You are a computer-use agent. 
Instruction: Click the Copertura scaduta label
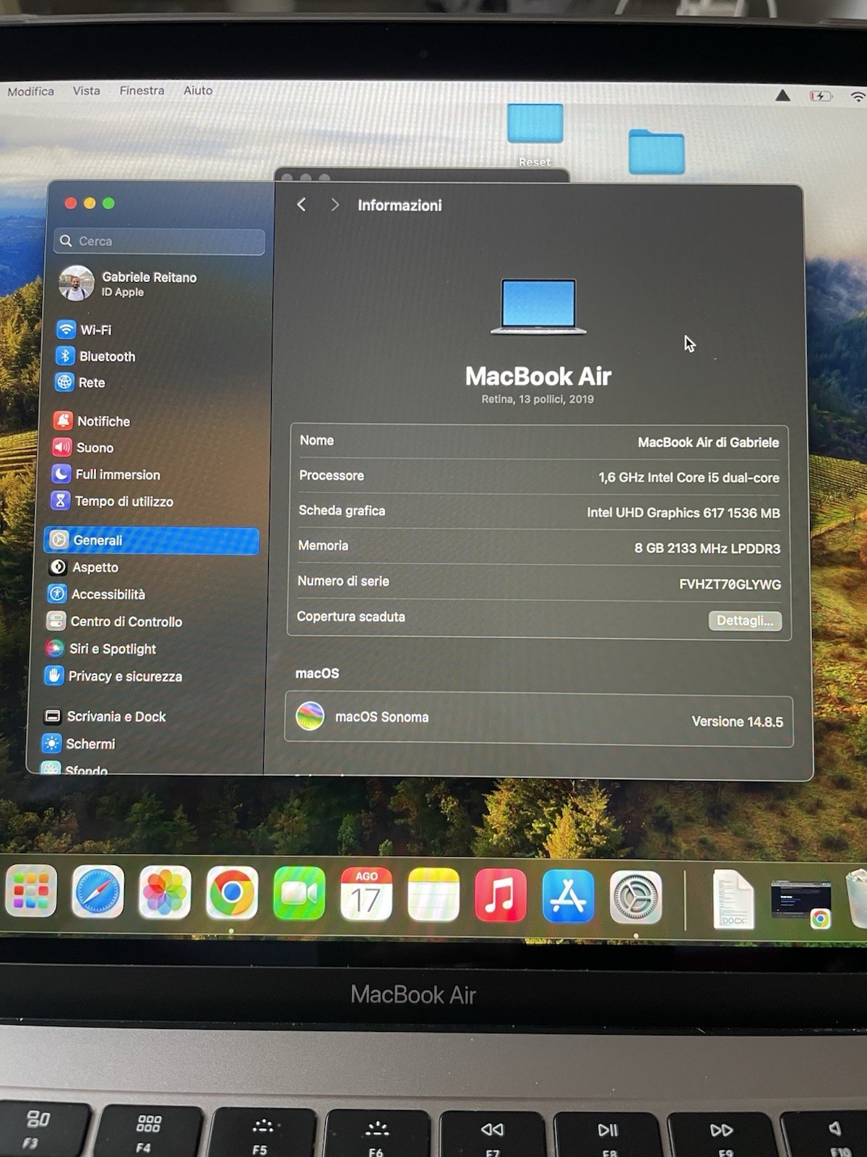351,617
